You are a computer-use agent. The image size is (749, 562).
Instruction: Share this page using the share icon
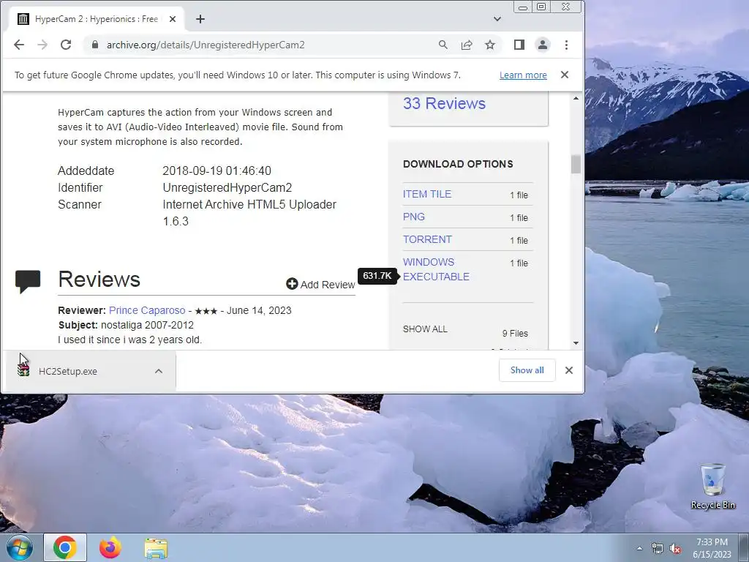coord(466,45)
